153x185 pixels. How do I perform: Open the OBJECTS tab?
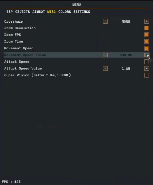pos(23,12)
